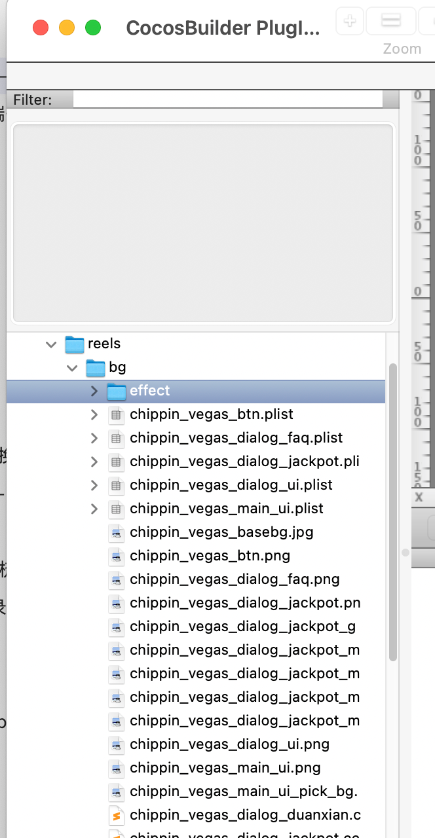Click the file list vertical scrollbar
Image resolution: width=435 pixels, height=838 pixels.
coord(393,511)
